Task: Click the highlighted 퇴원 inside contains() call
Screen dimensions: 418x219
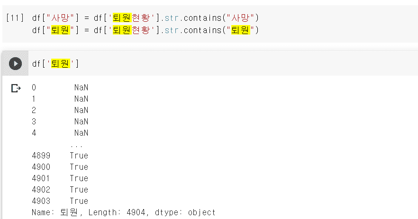Action: click(x=239, y=30)
